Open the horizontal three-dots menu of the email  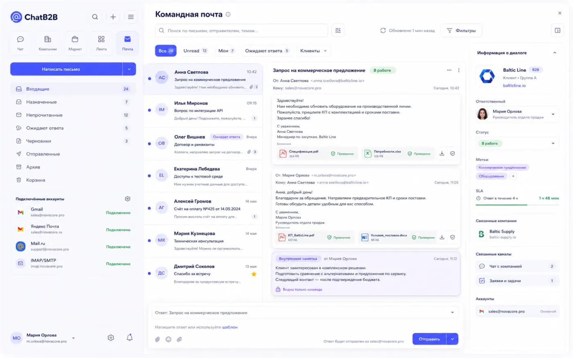(x=449, y=70)
